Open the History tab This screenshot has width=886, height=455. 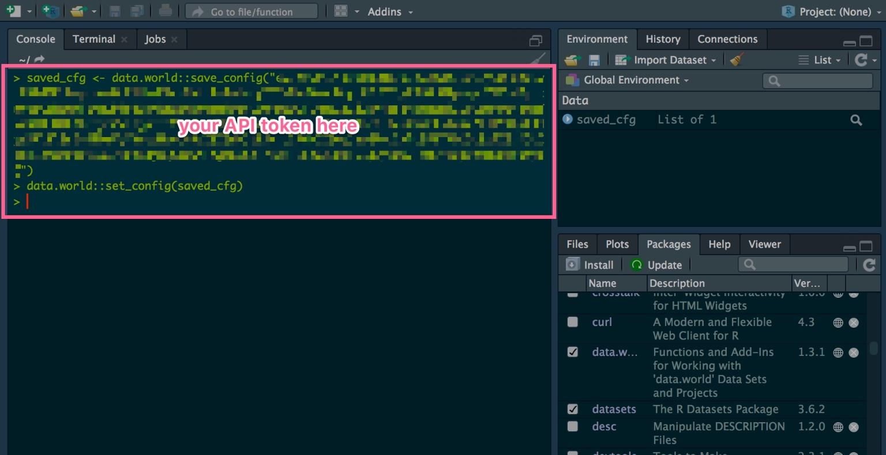(x=663, y=39)
